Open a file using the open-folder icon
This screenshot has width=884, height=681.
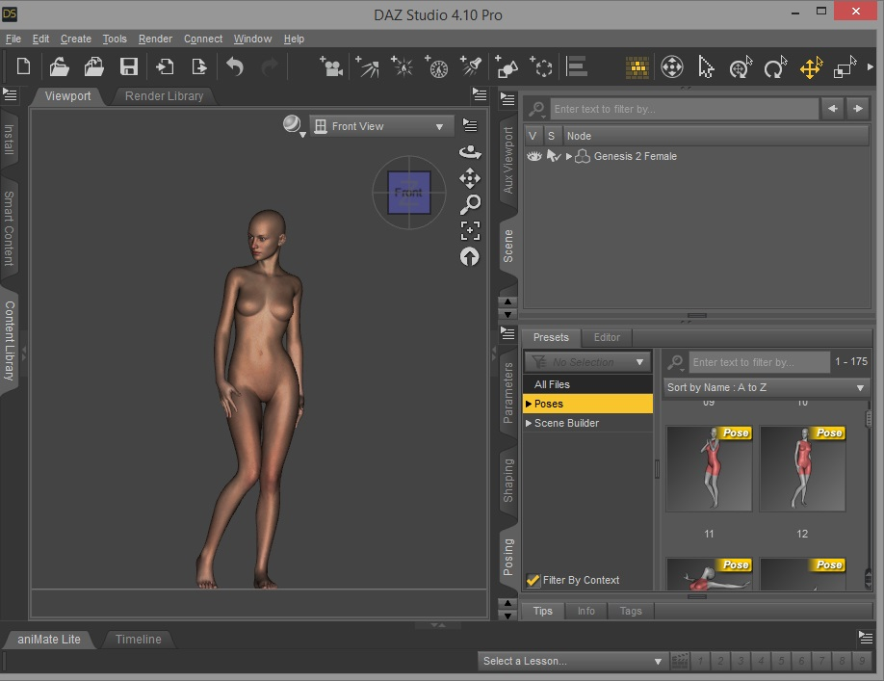59,66
